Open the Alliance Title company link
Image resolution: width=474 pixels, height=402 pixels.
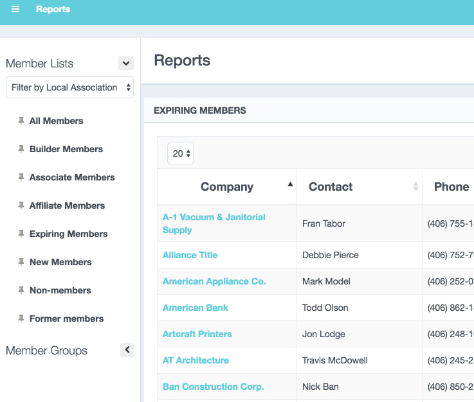coord(190,255)
